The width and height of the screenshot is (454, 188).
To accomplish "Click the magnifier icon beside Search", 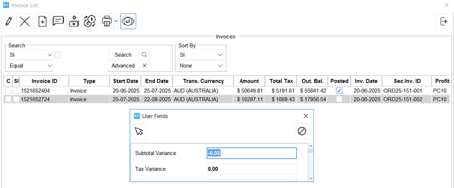I will tap(144, 54).
